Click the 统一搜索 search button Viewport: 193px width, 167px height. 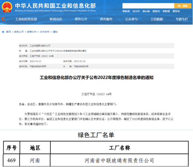click(x=183, y=6)
